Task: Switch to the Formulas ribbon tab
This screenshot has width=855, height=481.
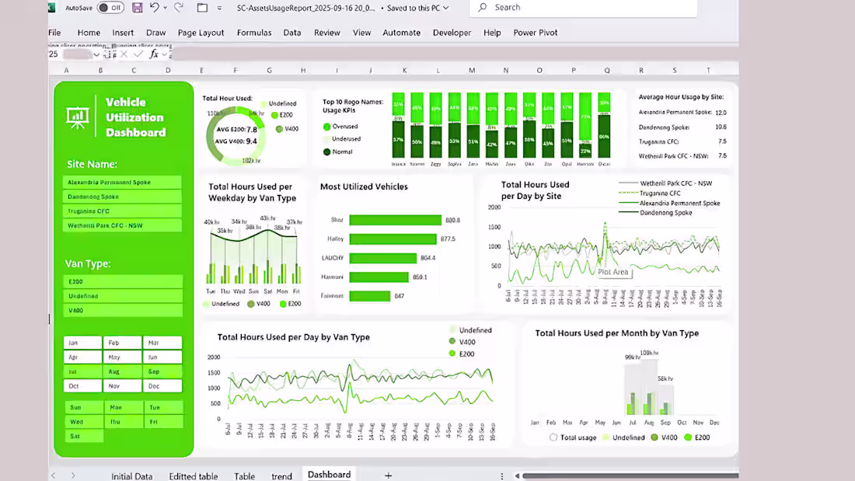Action: pyautogui.click(x=254, y=33)
